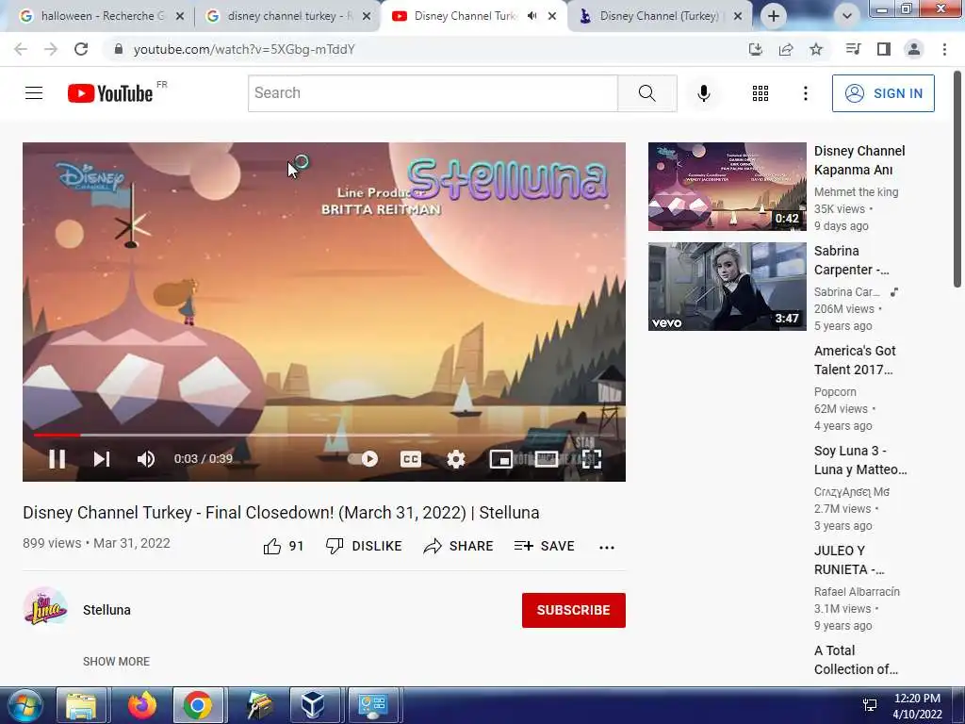Click the DISLIKE button

(364, 546)
